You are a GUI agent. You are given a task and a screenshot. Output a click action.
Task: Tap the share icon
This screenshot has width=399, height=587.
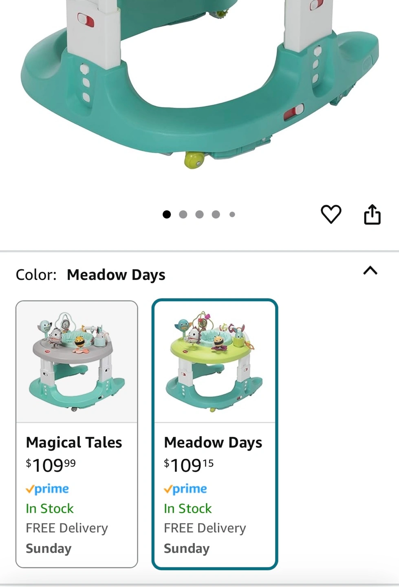coord(372,214)
